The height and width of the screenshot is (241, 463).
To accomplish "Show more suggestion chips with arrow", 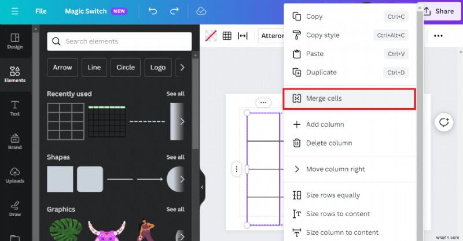I will pos(182,67).
